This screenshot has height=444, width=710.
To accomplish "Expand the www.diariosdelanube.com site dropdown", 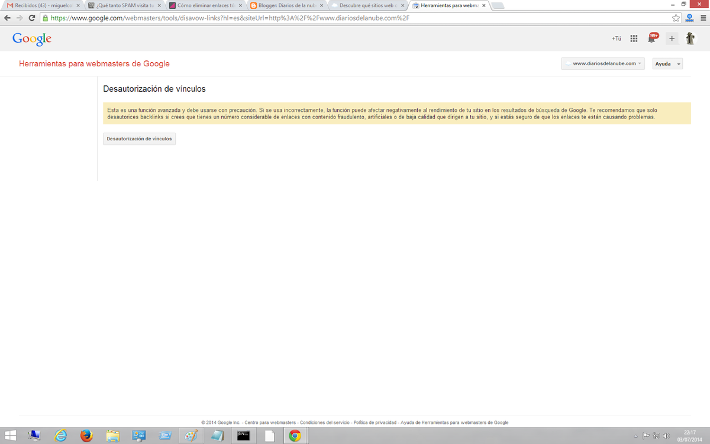I will pos(603,63).
